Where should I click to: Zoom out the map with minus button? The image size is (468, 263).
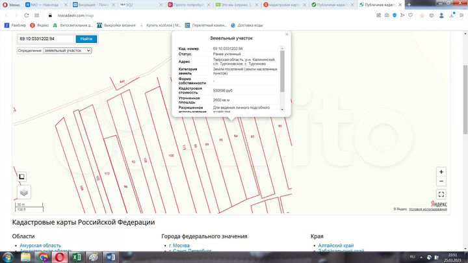(x=441, y=181)
